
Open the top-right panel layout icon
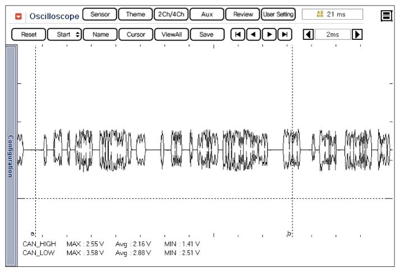[387, 15]
